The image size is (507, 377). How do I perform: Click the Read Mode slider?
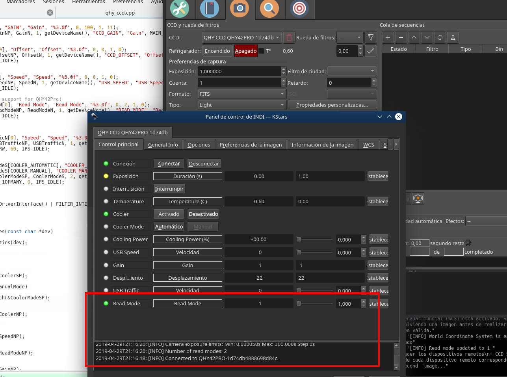click(315, 303)
